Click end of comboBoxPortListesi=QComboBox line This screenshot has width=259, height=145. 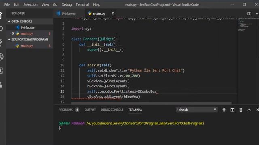click(157, 91)
